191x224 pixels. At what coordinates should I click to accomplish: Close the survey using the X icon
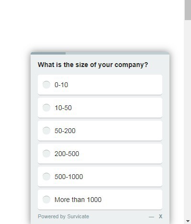point(160,216)
